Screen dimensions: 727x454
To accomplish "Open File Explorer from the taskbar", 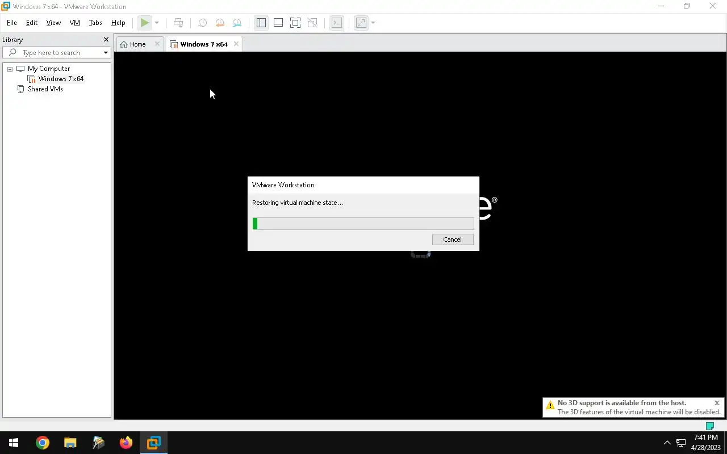I will click(x=70, y=443).
